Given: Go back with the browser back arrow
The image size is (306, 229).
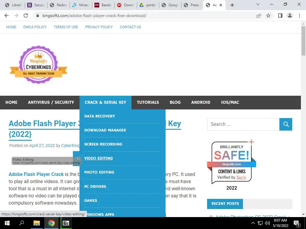Looking at the screenshot, I should point(7,16).
